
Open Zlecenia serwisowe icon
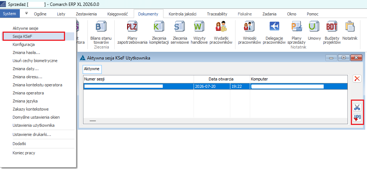pyautogui.click(x=180, y=27)
